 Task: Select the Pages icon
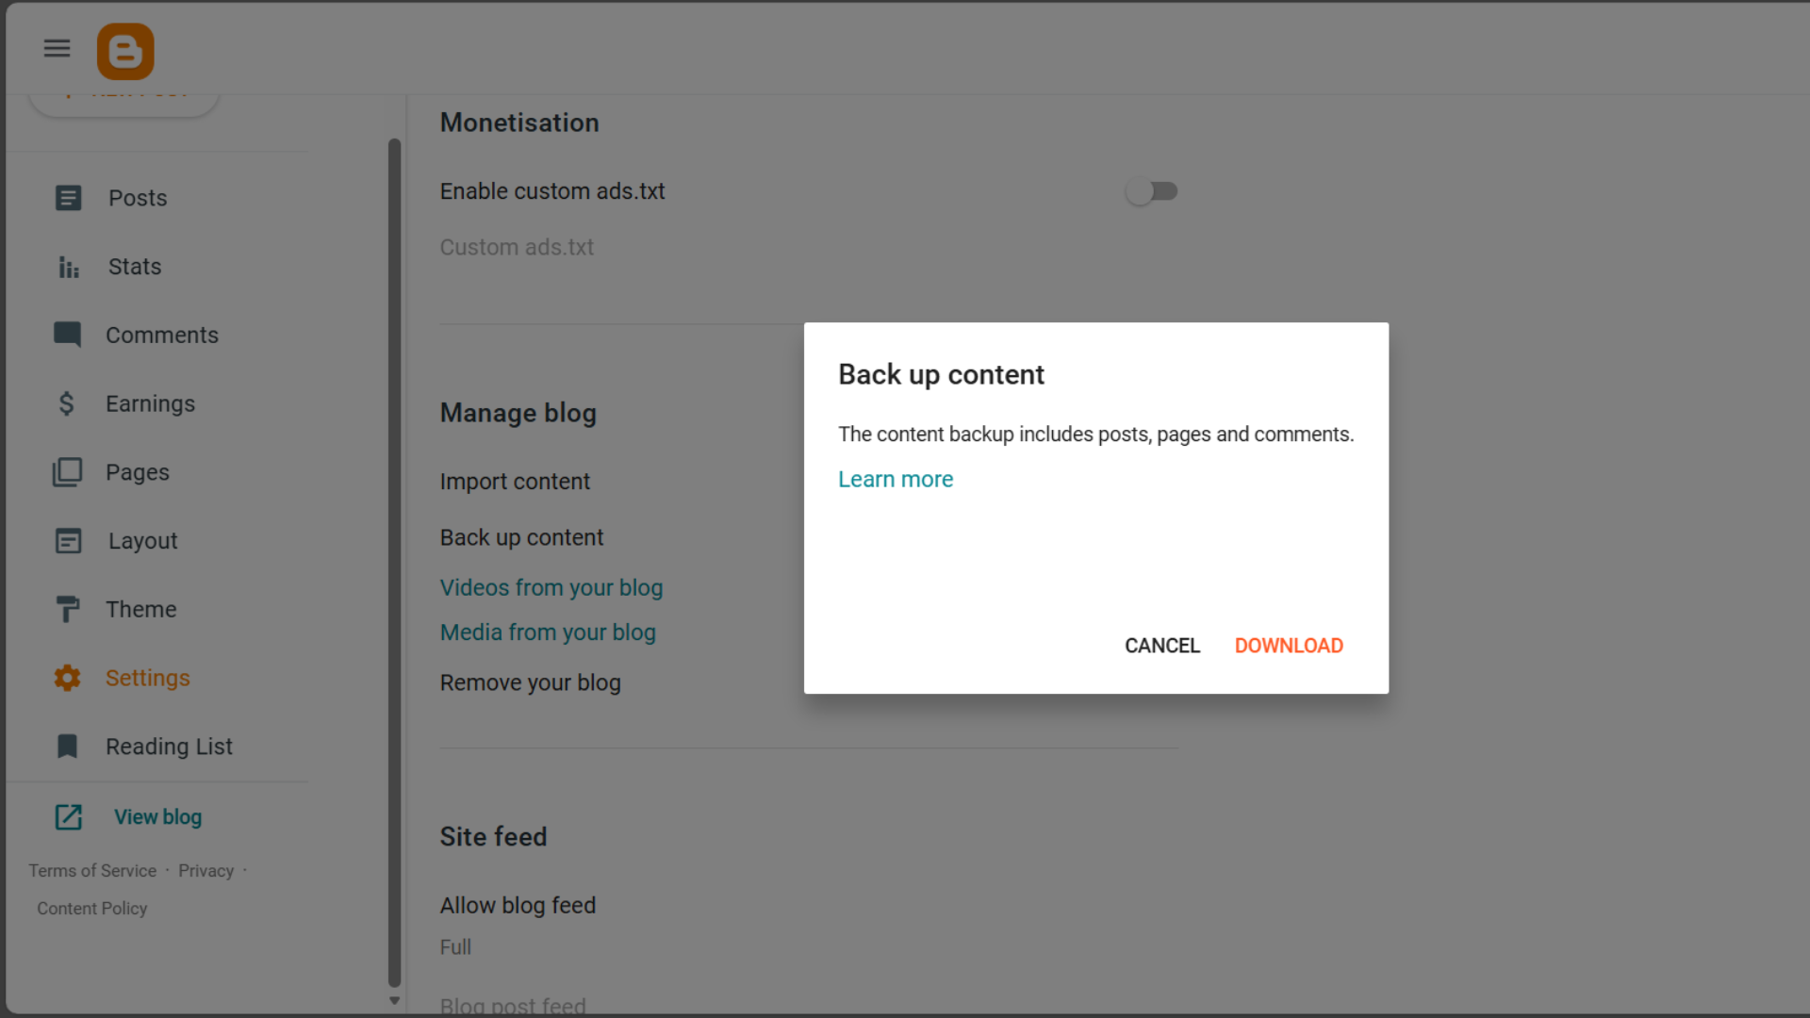click(x=68, y=471)
